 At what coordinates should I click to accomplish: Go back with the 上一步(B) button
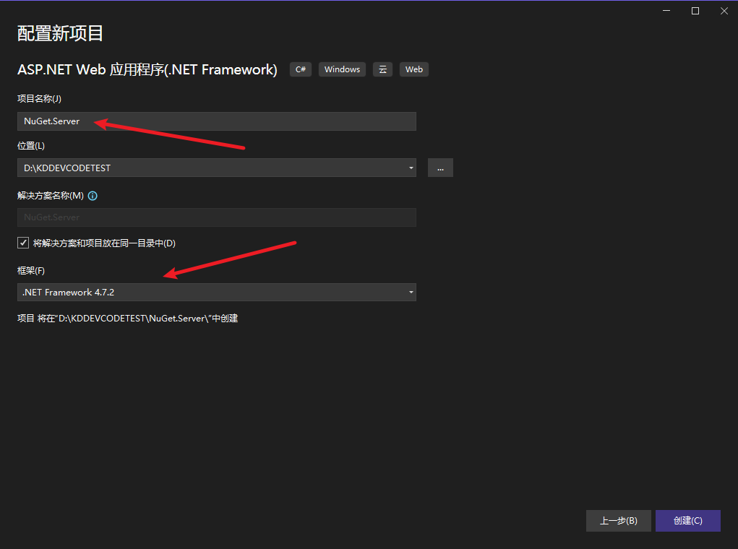(619, 521)
